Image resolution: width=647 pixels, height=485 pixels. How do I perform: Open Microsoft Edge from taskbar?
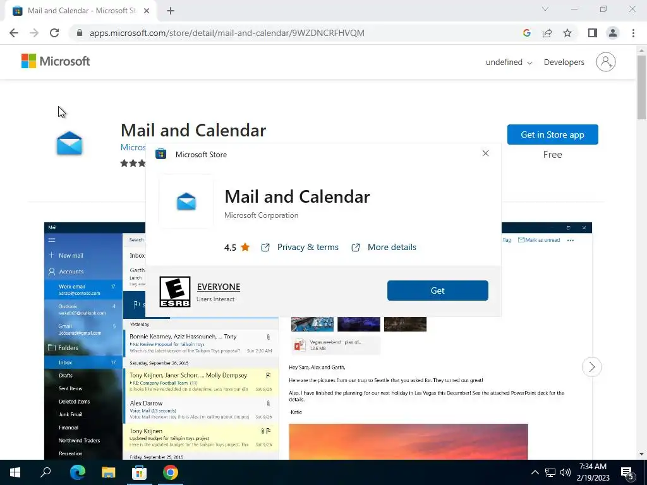(x=77, y=472)
